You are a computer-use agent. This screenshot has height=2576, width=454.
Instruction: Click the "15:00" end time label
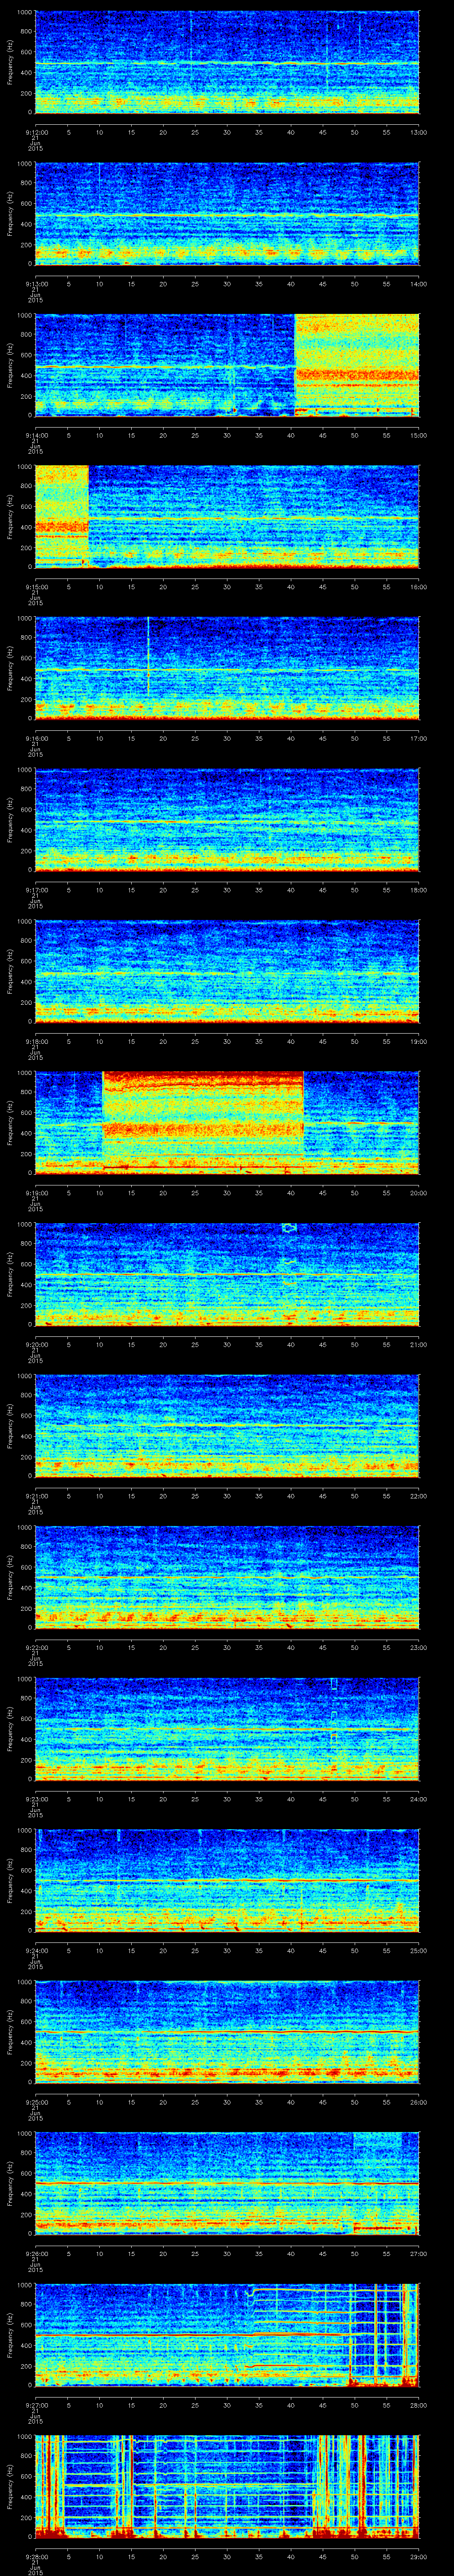coord(418,435)
